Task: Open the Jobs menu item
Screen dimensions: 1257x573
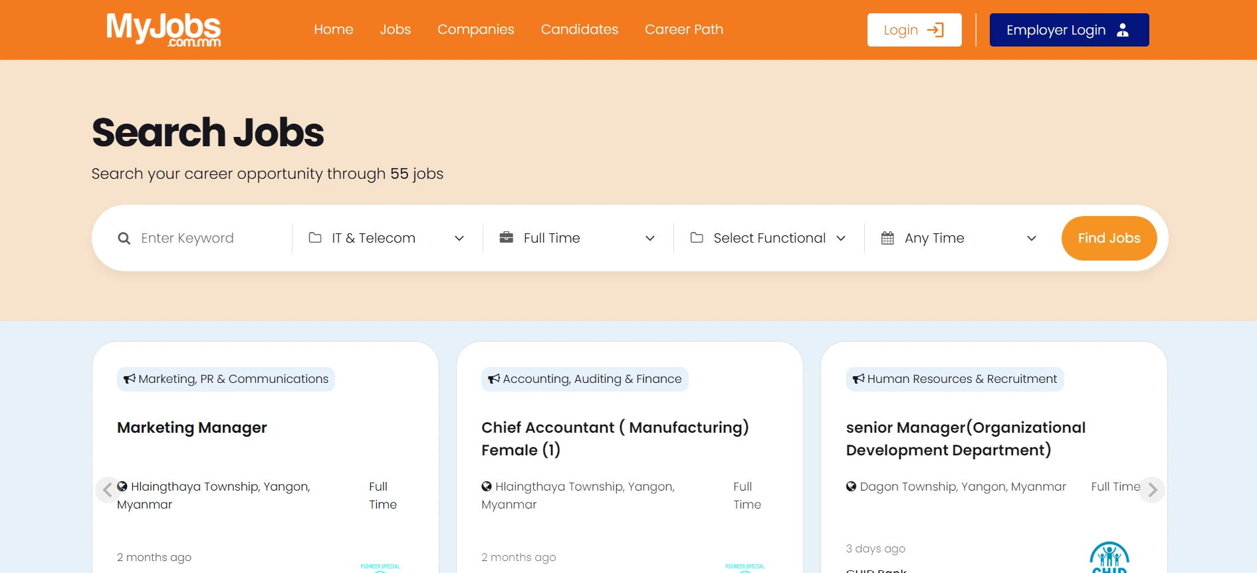Action: click(x=396, y=29)
